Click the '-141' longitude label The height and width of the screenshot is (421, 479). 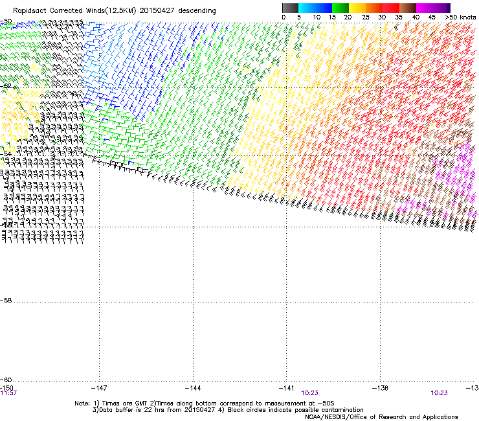tap(287, 388)
